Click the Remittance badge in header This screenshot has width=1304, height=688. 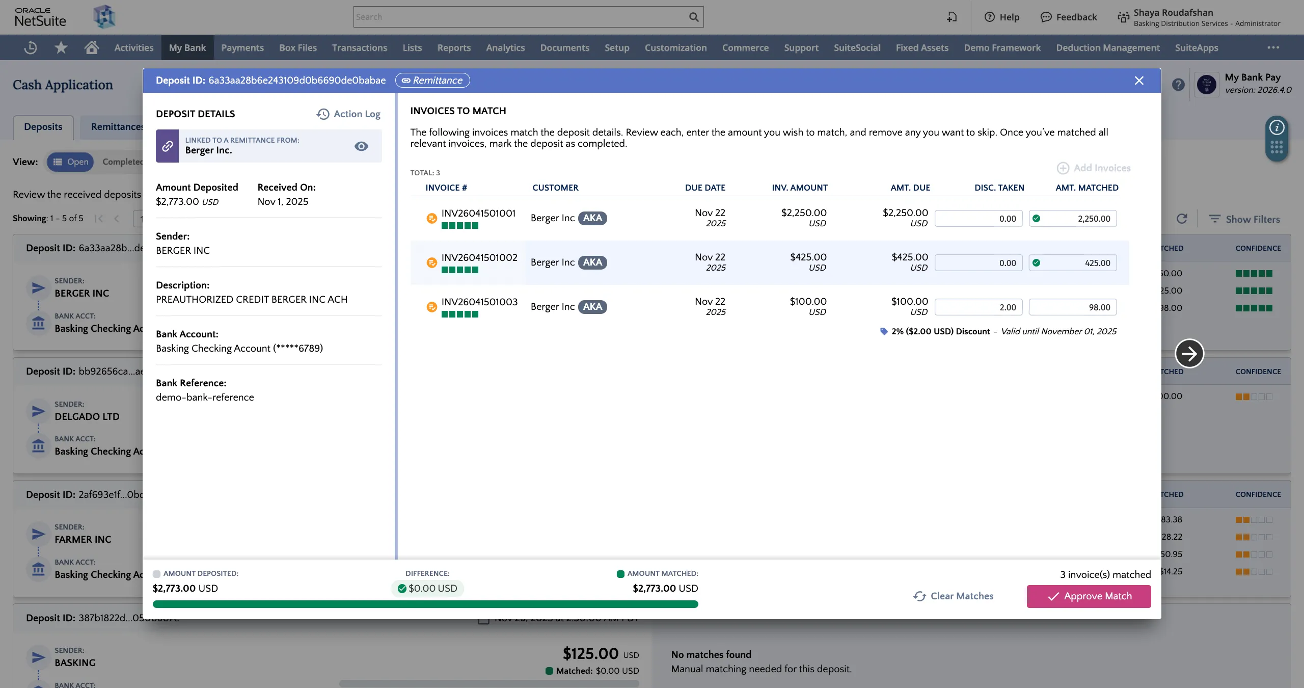point(432,80)
